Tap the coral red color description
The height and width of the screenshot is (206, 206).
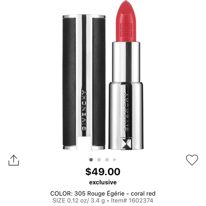[143, 194]
